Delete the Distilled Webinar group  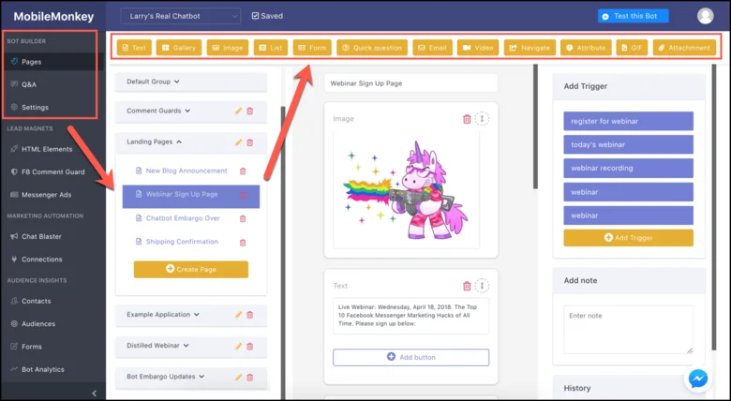click(250, 346)
